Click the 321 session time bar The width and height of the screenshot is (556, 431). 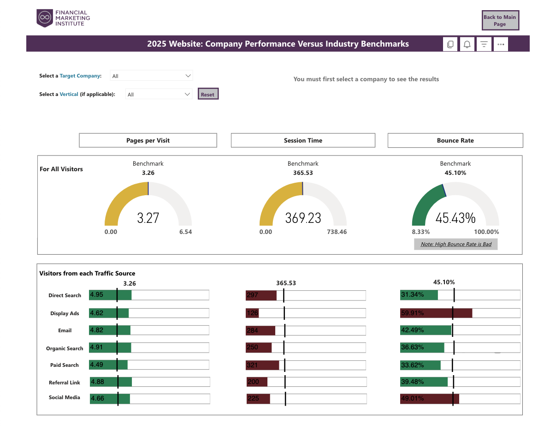[x=262, y=365]
